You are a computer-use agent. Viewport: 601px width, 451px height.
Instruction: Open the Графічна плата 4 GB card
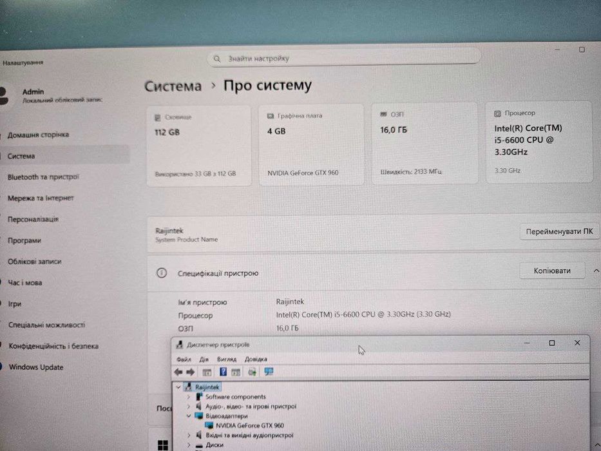click(x=311, y=144)
